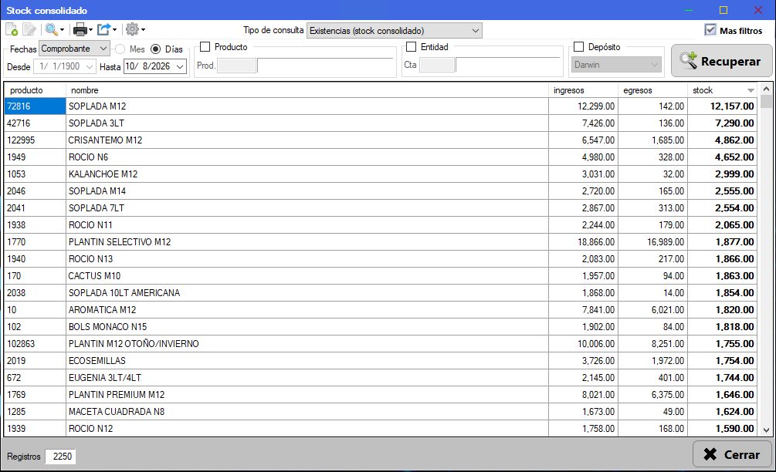The image size is (776, 472).
Task: Select the PLANTIN SELECTIVO M12 row name
Action: pos(120,241)
